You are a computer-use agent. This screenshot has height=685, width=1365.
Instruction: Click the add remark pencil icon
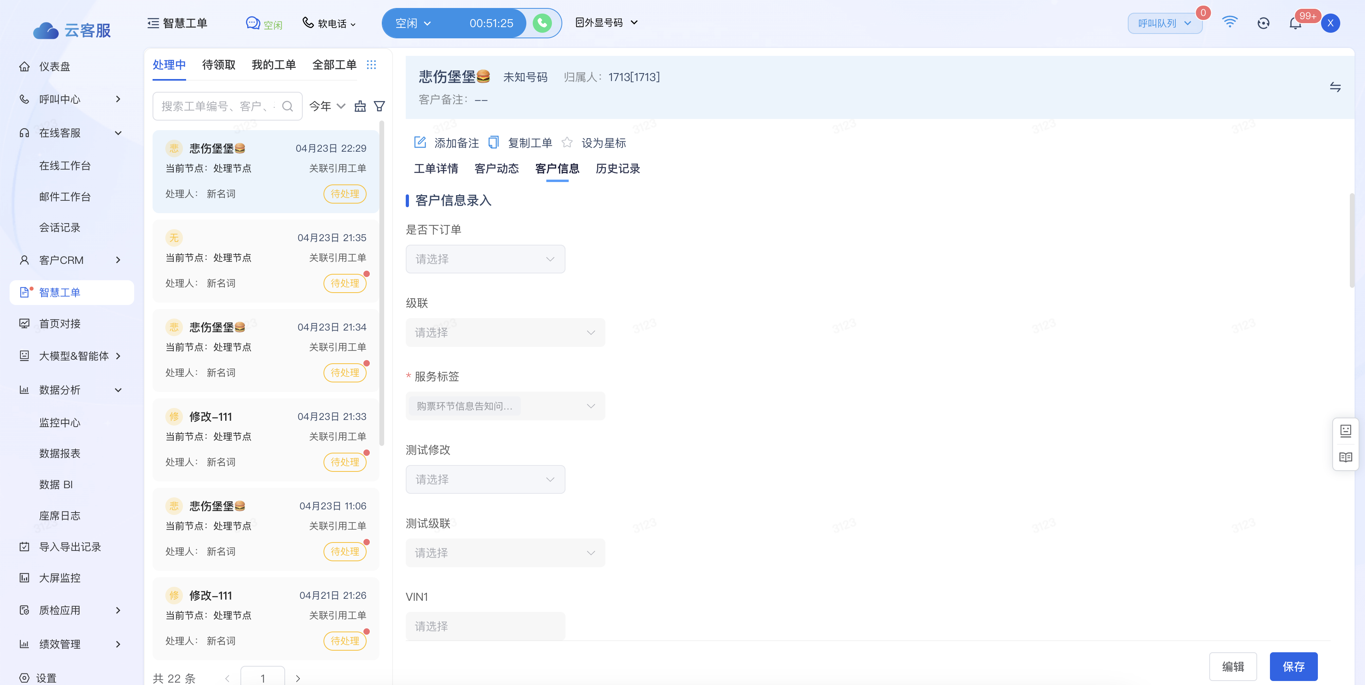[420, 143]
